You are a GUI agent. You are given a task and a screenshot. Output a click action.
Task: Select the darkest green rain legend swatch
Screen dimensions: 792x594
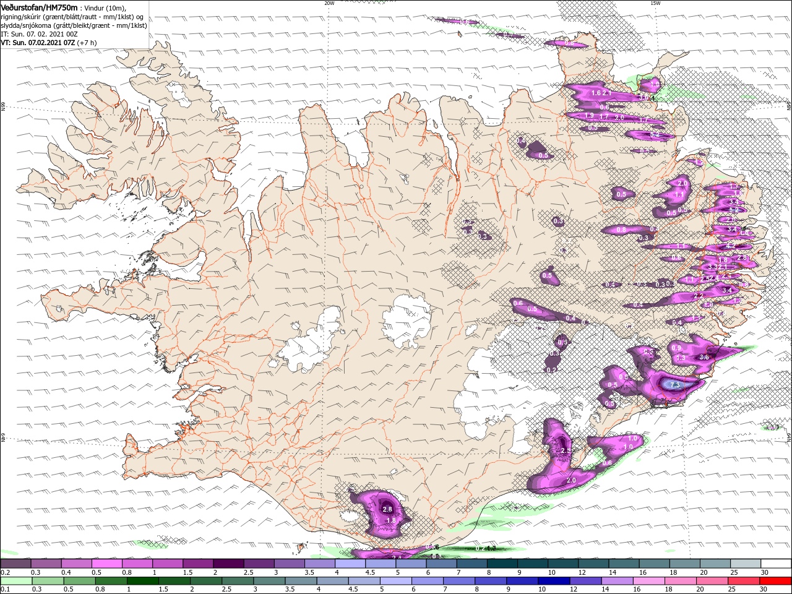(142, 581)
